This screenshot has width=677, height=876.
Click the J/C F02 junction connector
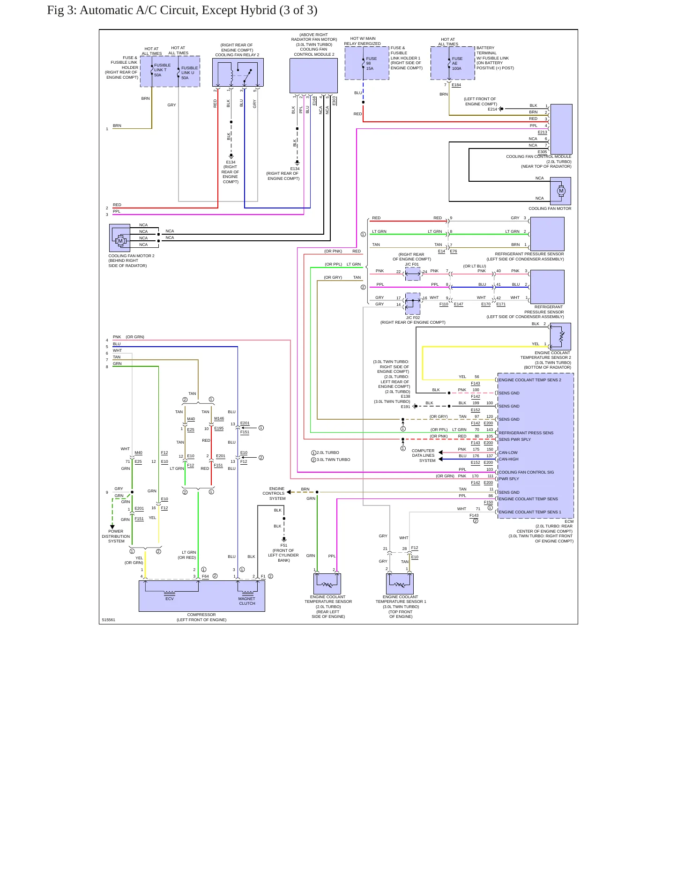[x=413, y=304]
